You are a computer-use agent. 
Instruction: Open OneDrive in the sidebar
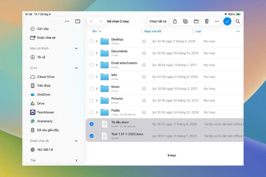point(40,95)
